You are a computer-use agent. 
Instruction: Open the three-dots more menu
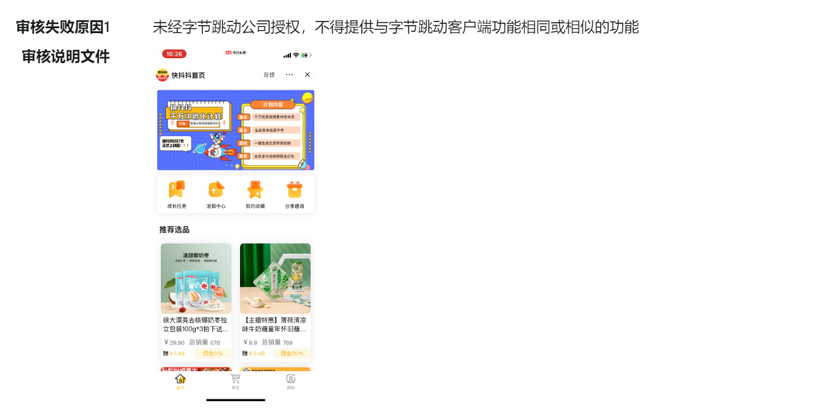pyautogui.click(x=289, y=75)
